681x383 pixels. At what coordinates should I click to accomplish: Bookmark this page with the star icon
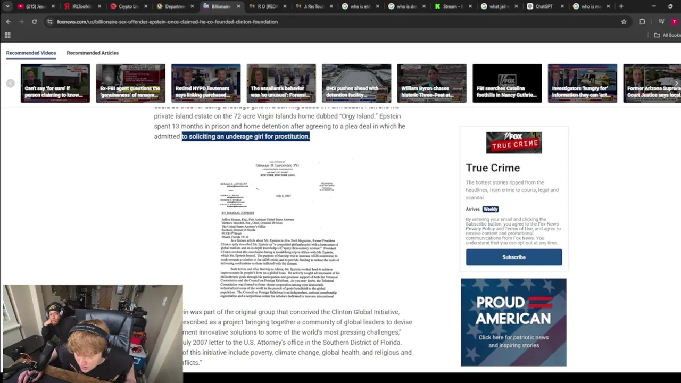(624, 22)
